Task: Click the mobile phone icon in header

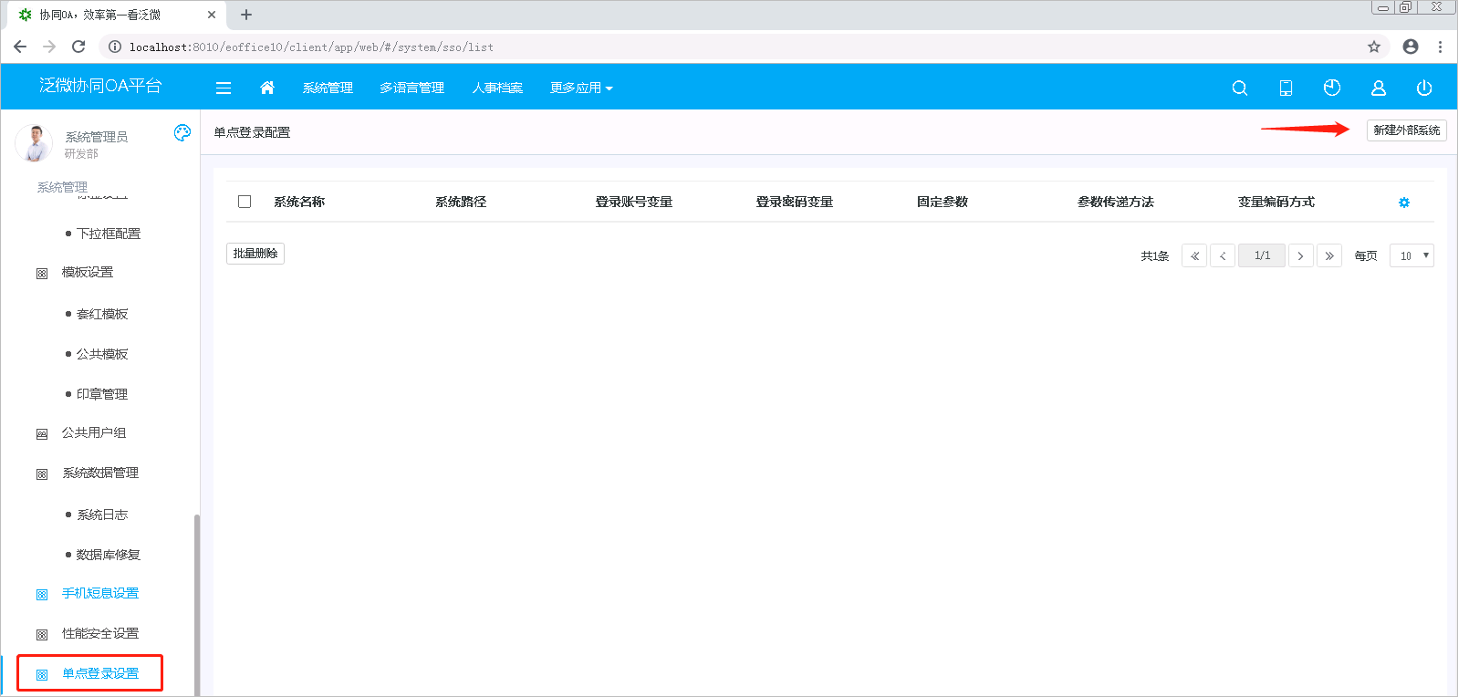Action: (x=1286, y=88)
